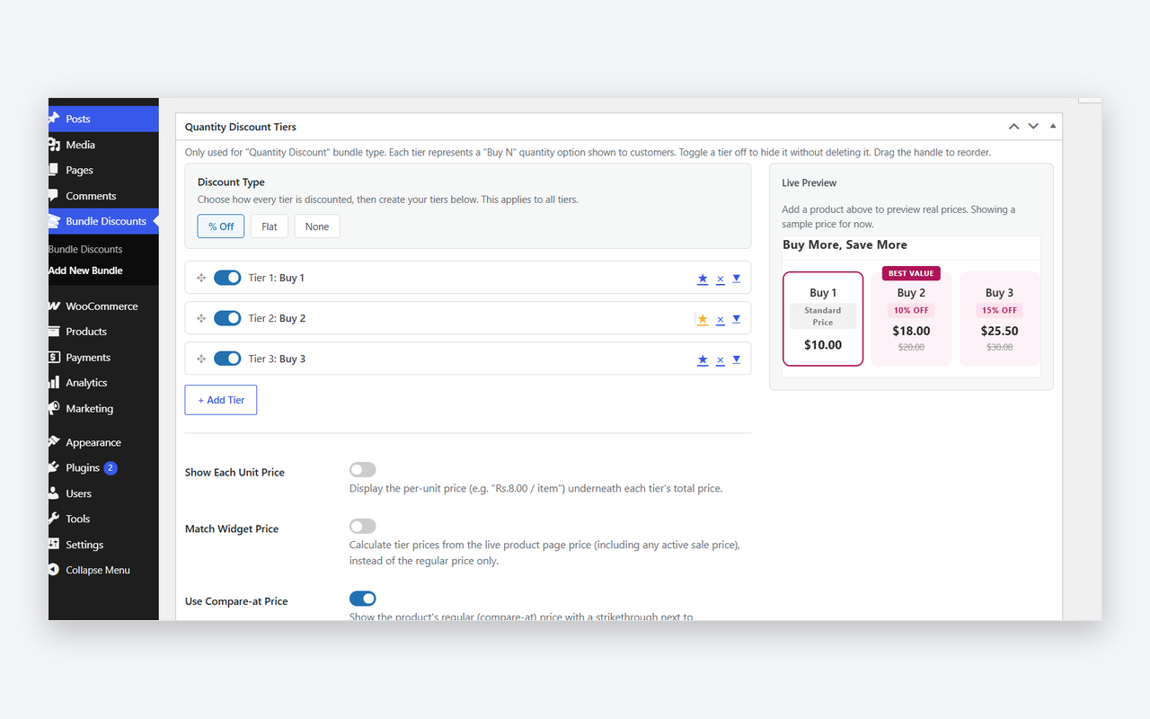Image resolution: width=1150 pixels, height=719 pixels.
Task: Select the % Off discount type
Action: click(x=221, y=226)
